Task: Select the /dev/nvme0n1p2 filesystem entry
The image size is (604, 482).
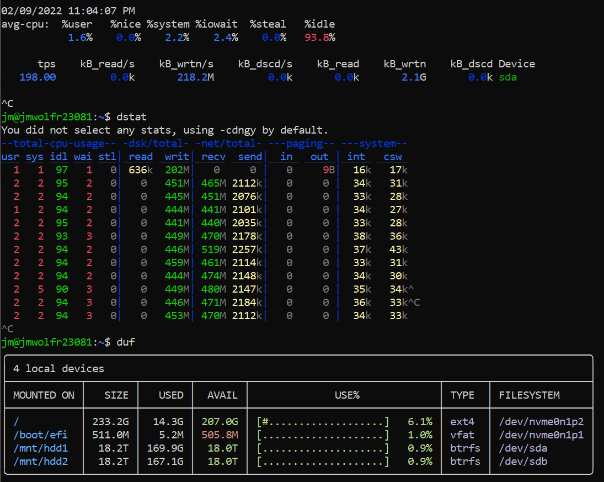Action: [x=541, y=421]
